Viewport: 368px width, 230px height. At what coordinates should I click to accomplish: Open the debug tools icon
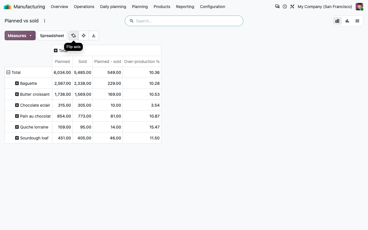coord(292,7)
